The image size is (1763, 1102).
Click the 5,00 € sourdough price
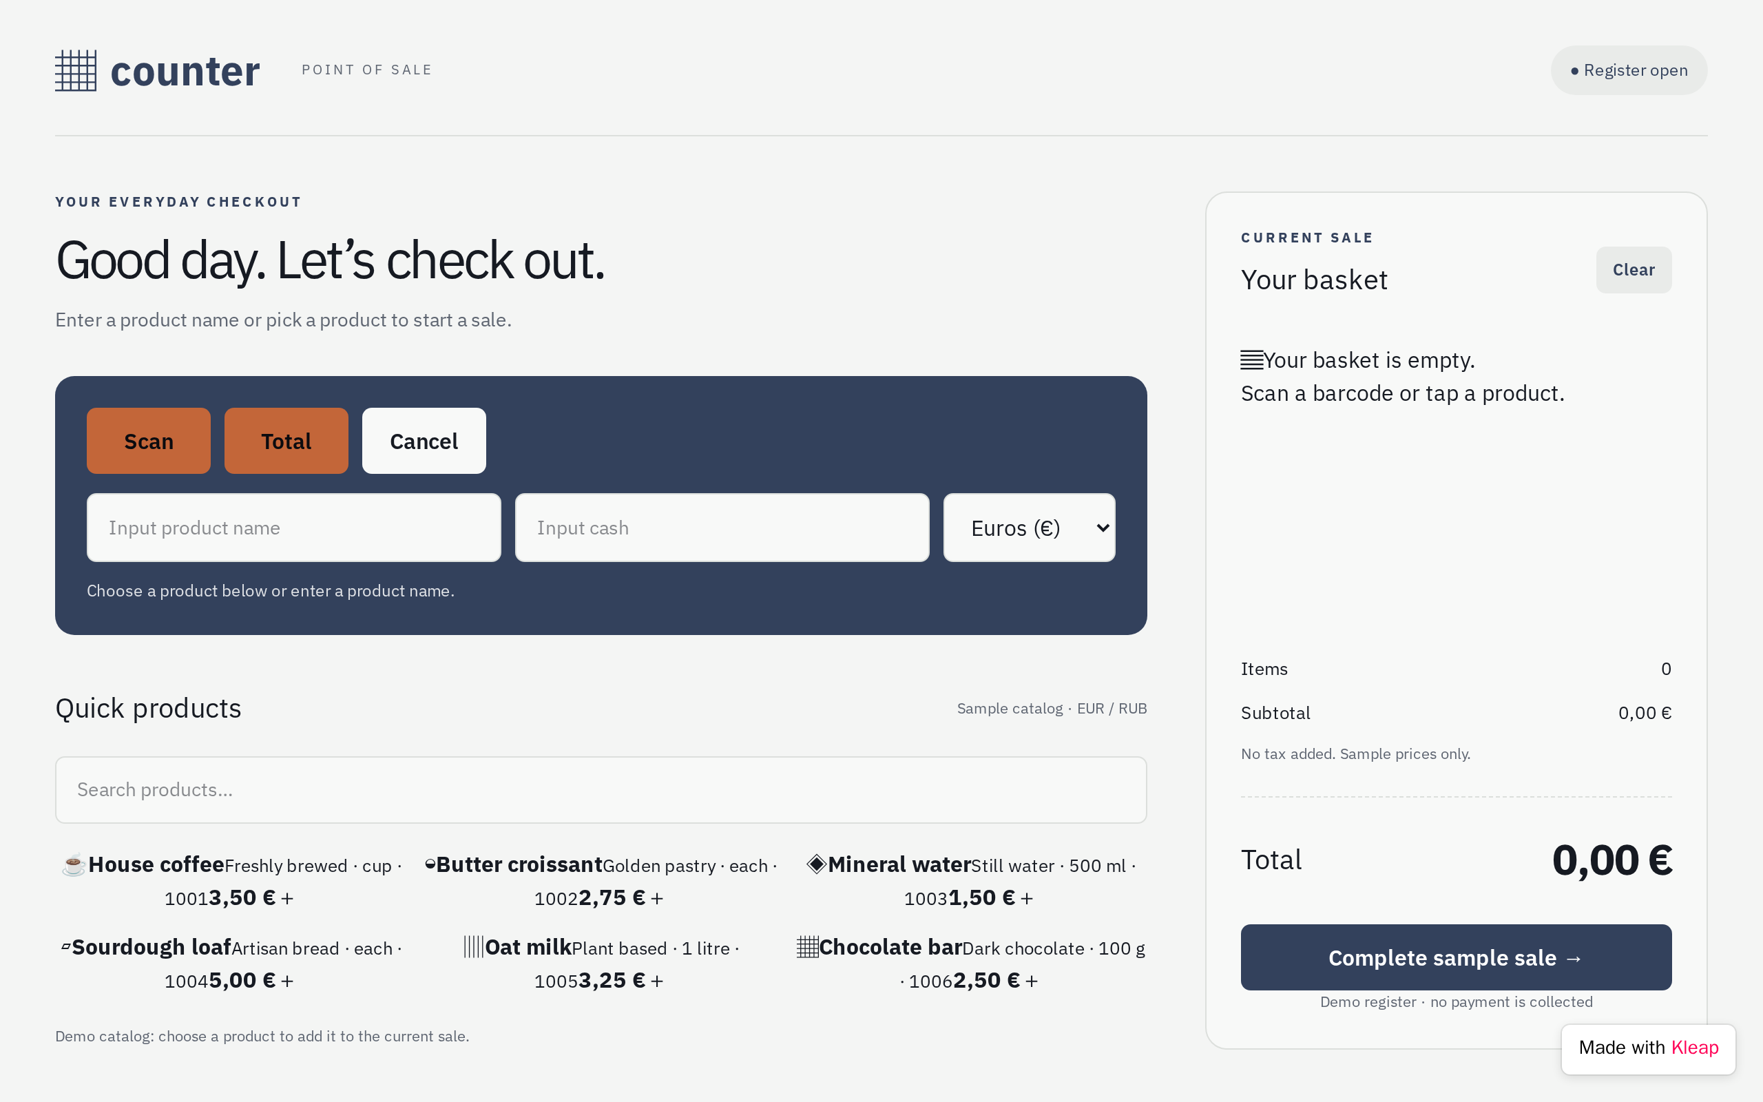[242, 980]
